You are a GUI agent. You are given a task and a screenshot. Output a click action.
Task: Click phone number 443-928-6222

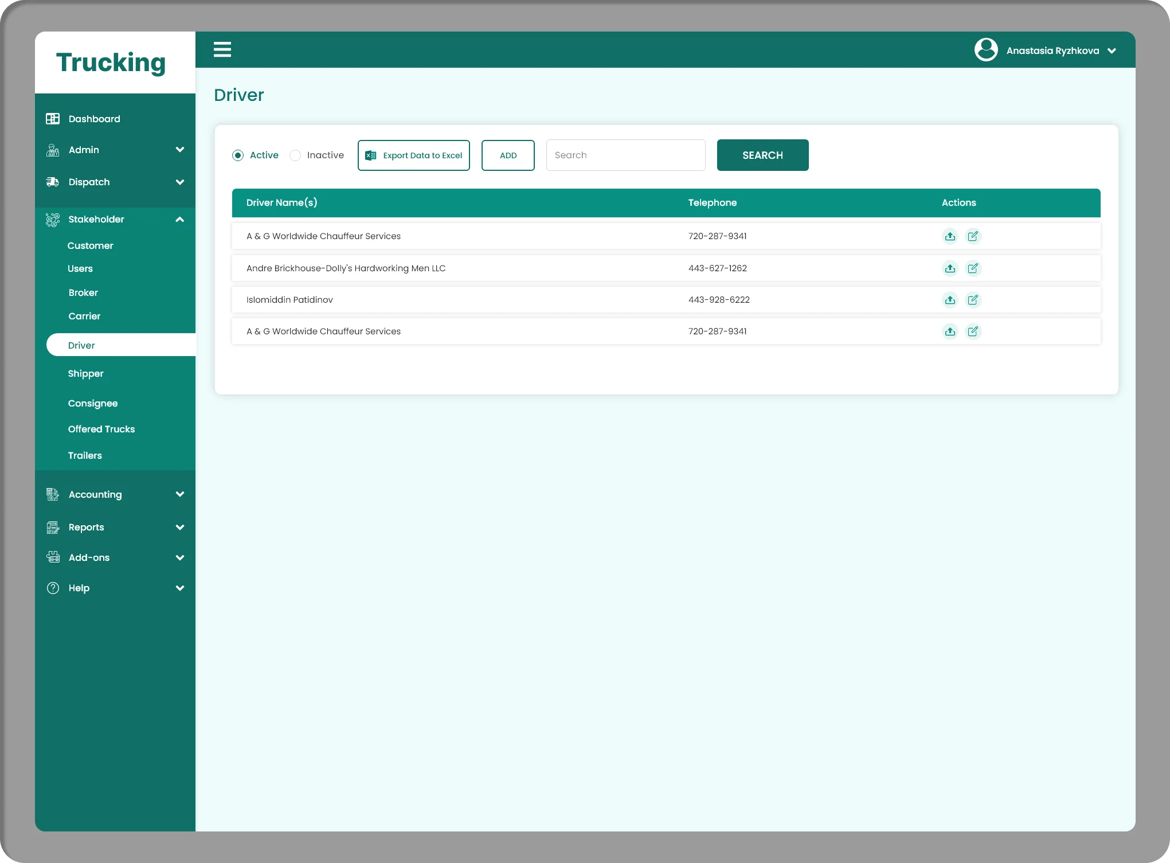coord(719,300)
